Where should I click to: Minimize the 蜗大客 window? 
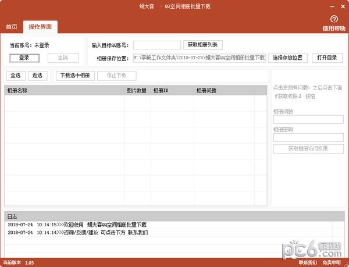tap(332, 7)
